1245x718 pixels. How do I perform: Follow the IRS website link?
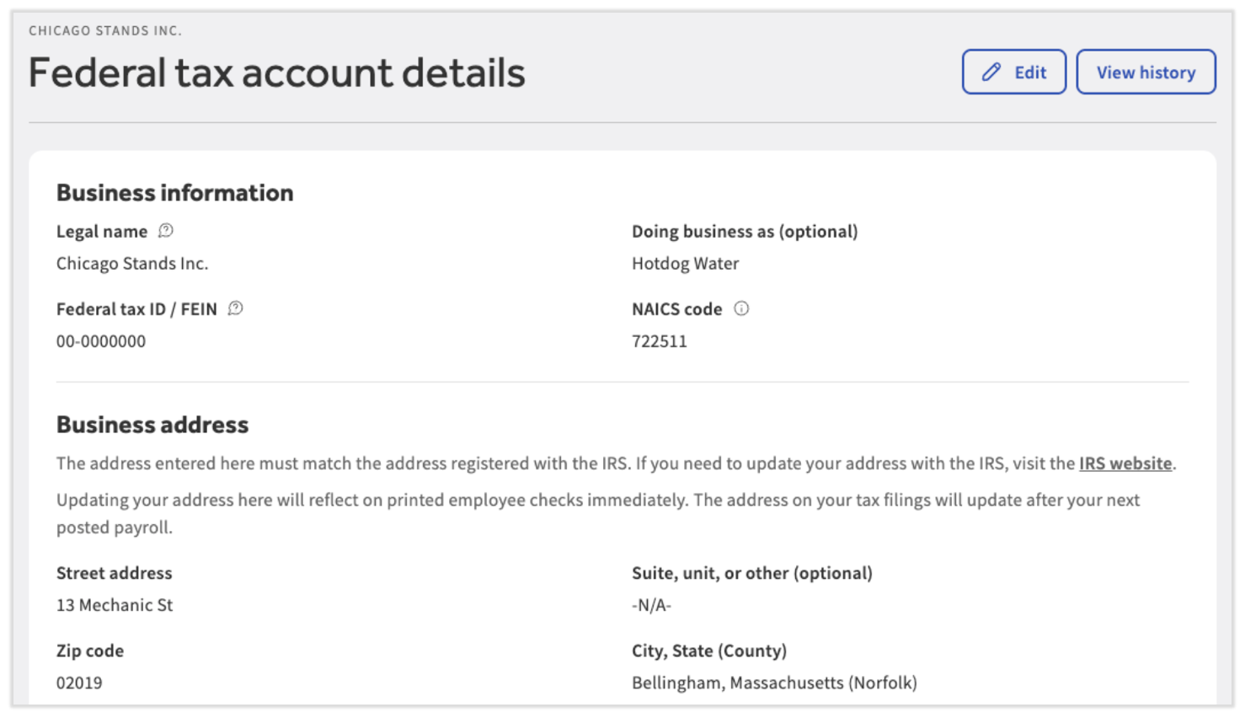coord(1125,463)
